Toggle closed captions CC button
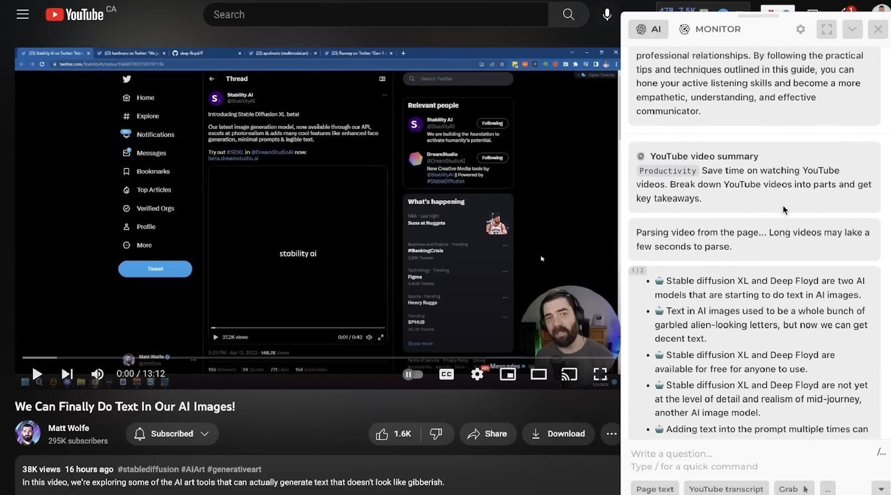The width and height of the screenshot is (891, 495). [447, 374]
